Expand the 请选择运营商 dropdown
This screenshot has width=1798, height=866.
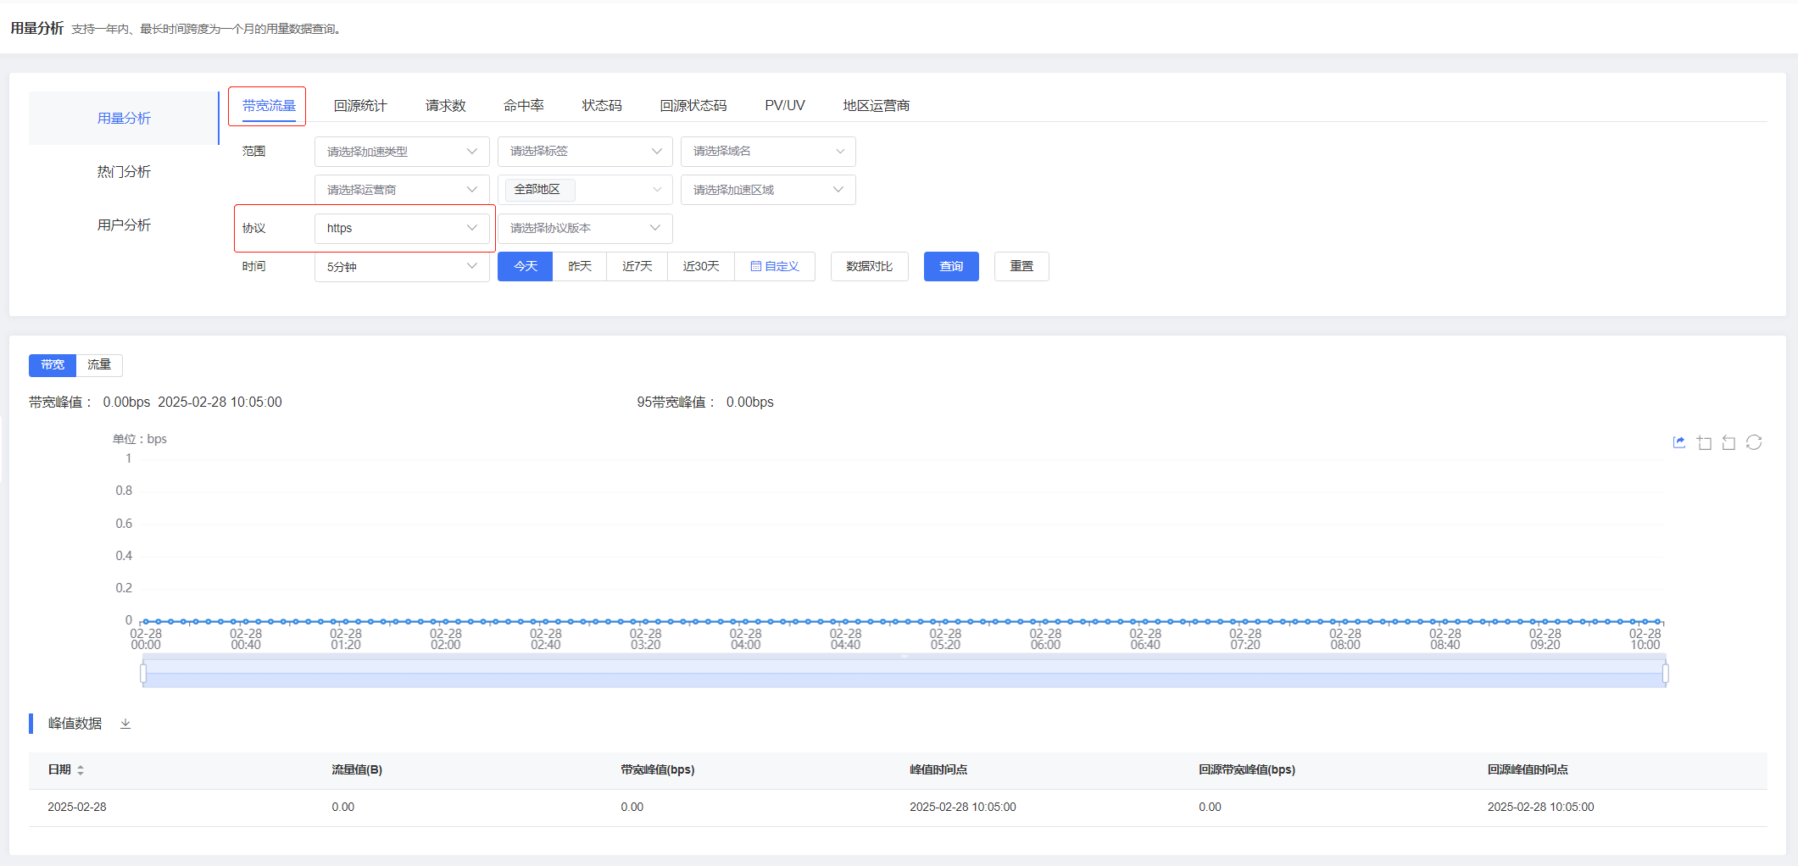[x=402, y=190]
